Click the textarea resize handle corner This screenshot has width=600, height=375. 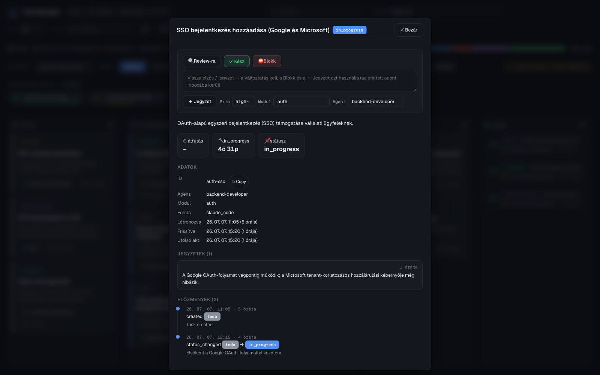(x=415, y=90)
